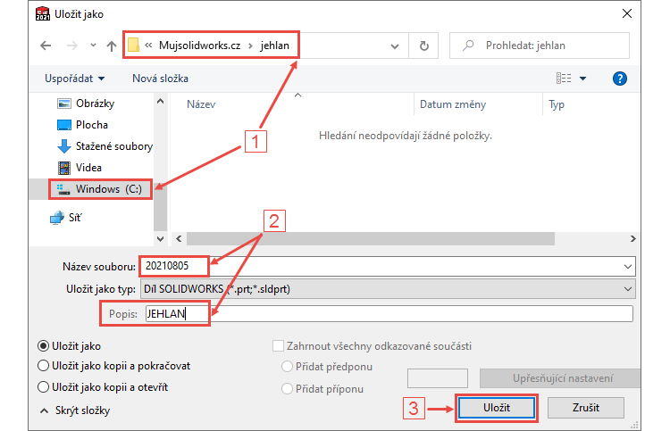Viewport: 670px width, 431px height.
Task: Create a folder with Nová složka
Action: click(160, 79)
